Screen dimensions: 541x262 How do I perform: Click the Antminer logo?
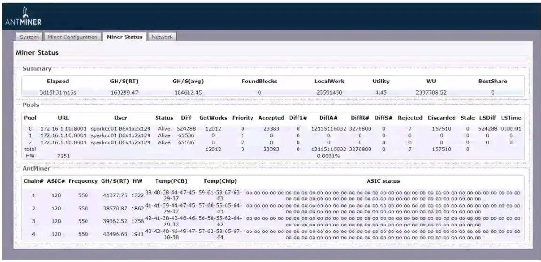click(x=24, y=16)
